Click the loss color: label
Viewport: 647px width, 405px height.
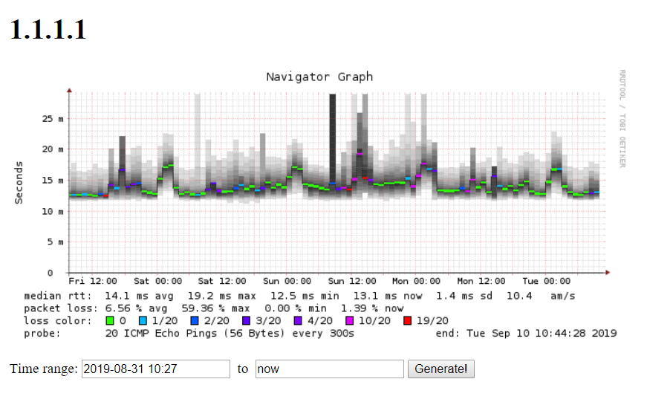click(58, 321)
